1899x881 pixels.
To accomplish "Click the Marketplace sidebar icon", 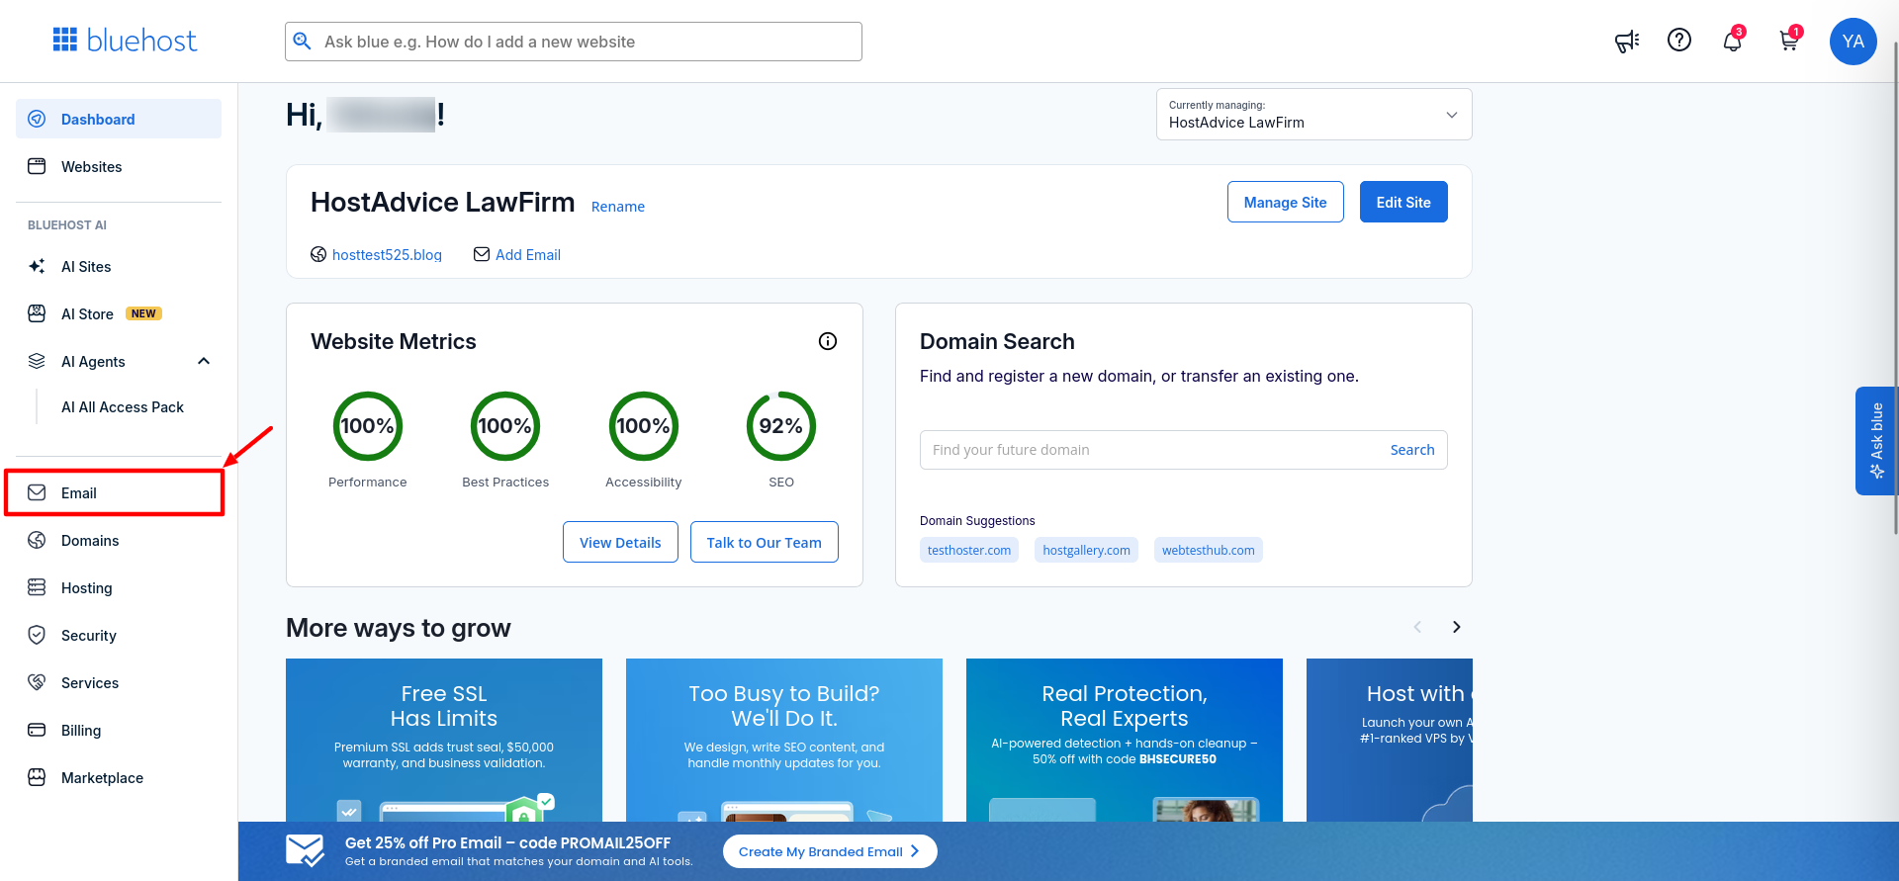I will tap(37, 777).
